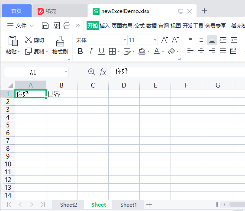Jump to last sheet navigation arrow
Viewport: 245px width, 211px height.
tap(42, 205)
